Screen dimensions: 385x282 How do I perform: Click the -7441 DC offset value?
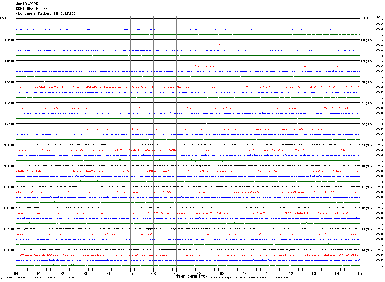pos(380,29)
